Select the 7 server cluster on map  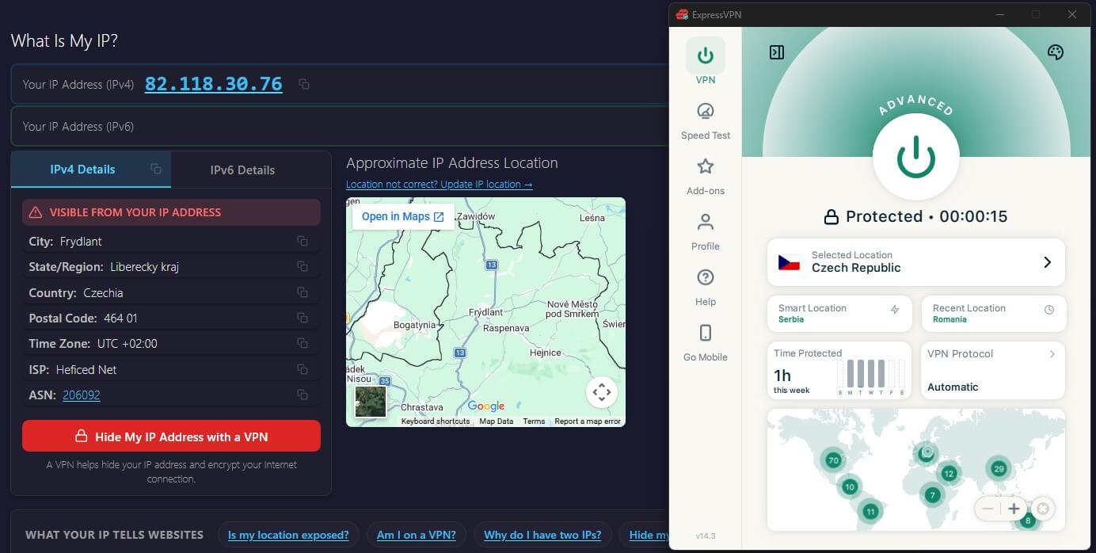pos(933,495)
